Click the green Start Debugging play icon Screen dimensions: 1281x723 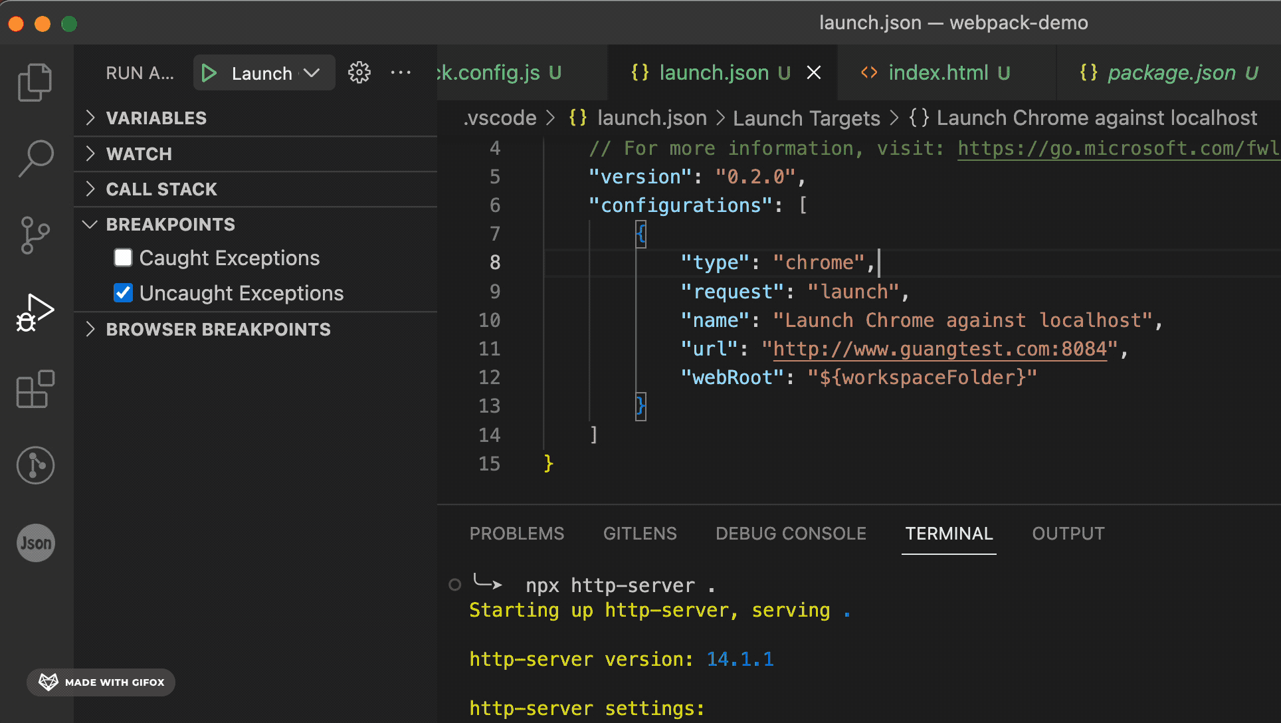click(x=209, y=73)
